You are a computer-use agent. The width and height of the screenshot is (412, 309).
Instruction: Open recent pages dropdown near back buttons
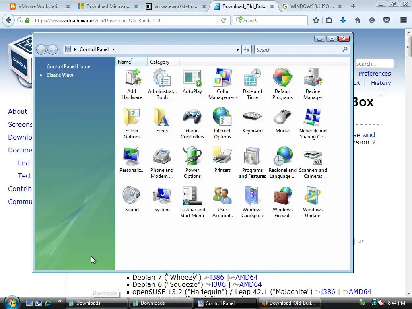[60, 49]
